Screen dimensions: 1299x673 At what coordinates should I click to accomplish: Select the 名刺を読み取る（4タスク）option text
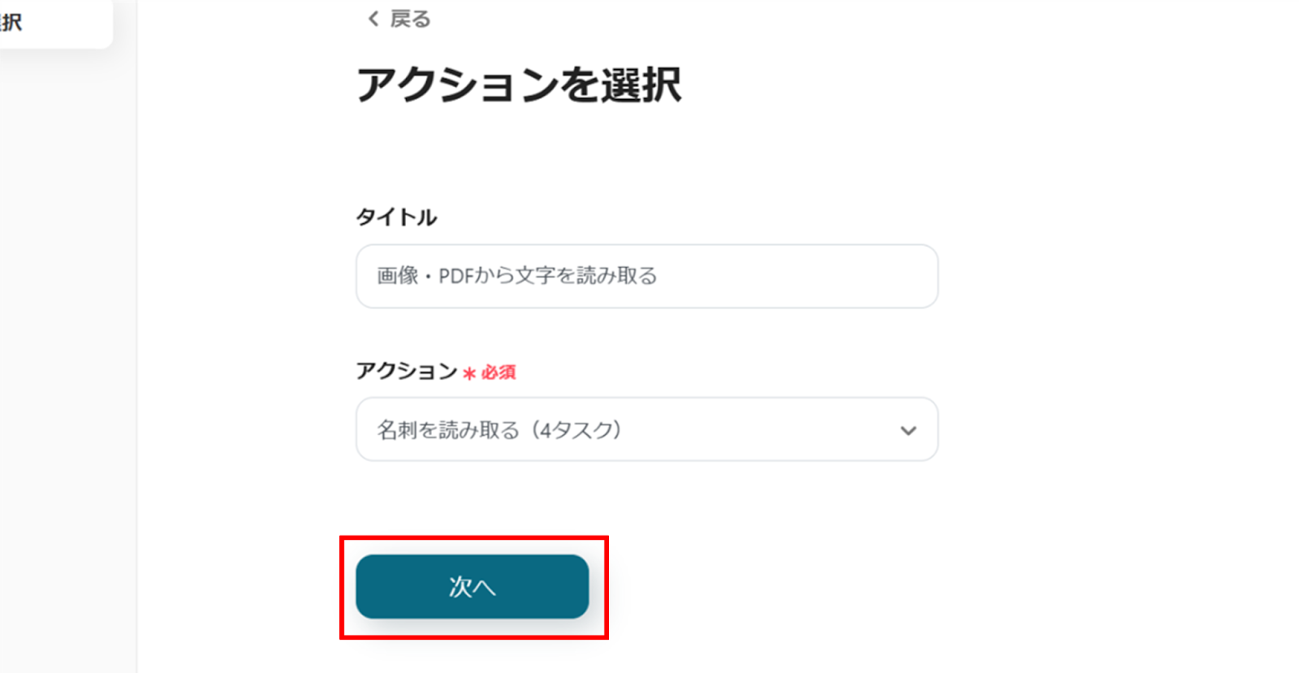(x=498, y=429)
